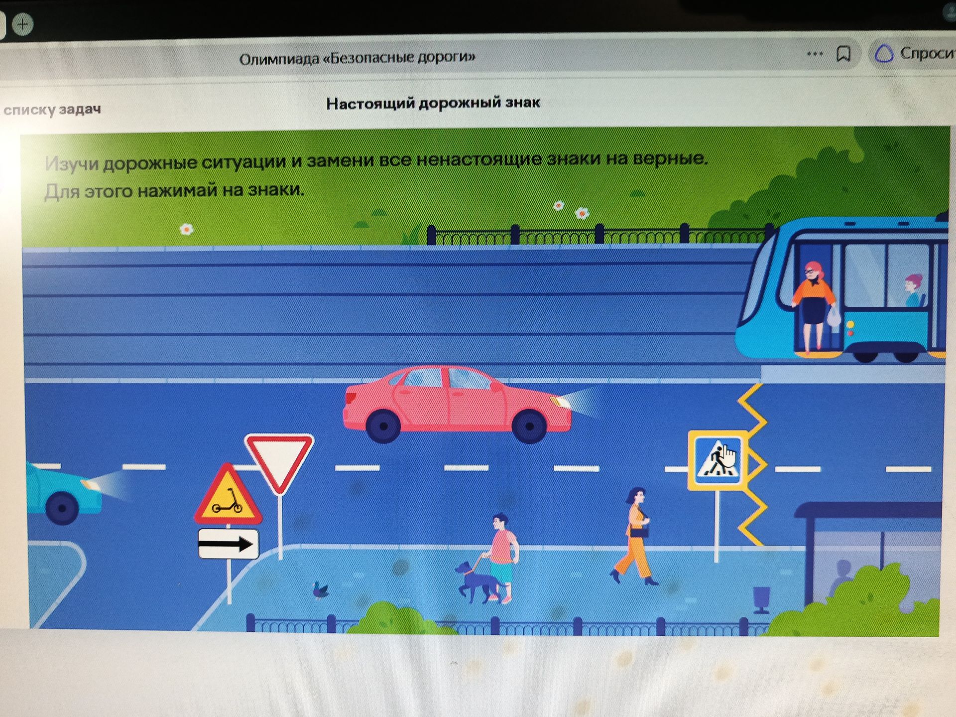This screenshot has width=956, height=717.
Task: Click the red car on the road
Action: point(457,404)
